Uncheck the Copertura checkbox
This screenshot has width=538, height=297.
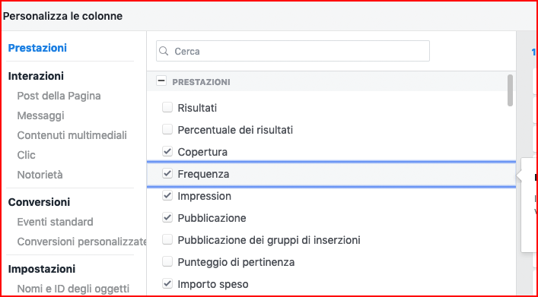tap(167, 151)
